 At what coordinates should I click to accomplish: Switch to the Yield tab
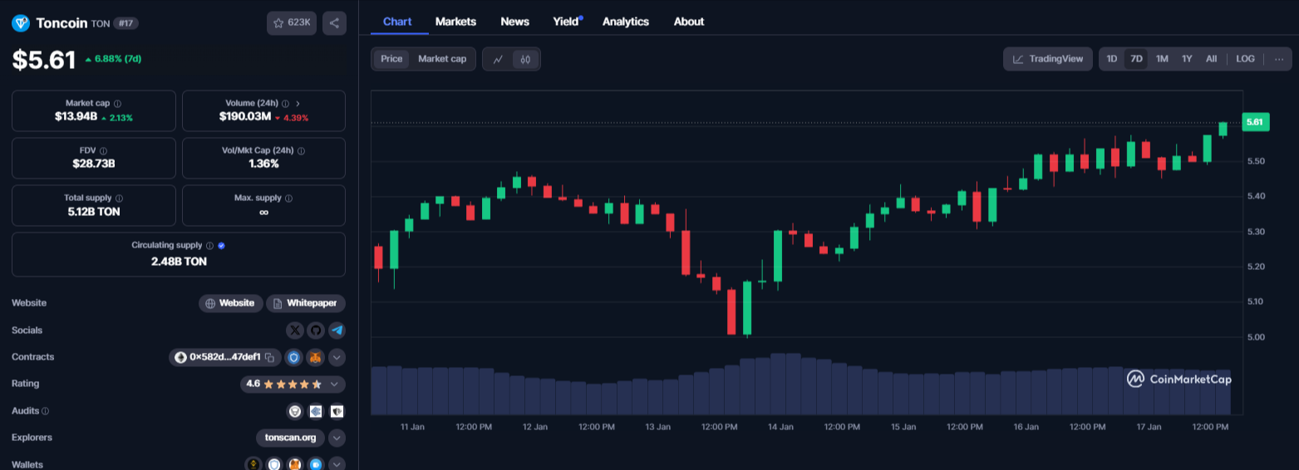[x=568, y=22]
